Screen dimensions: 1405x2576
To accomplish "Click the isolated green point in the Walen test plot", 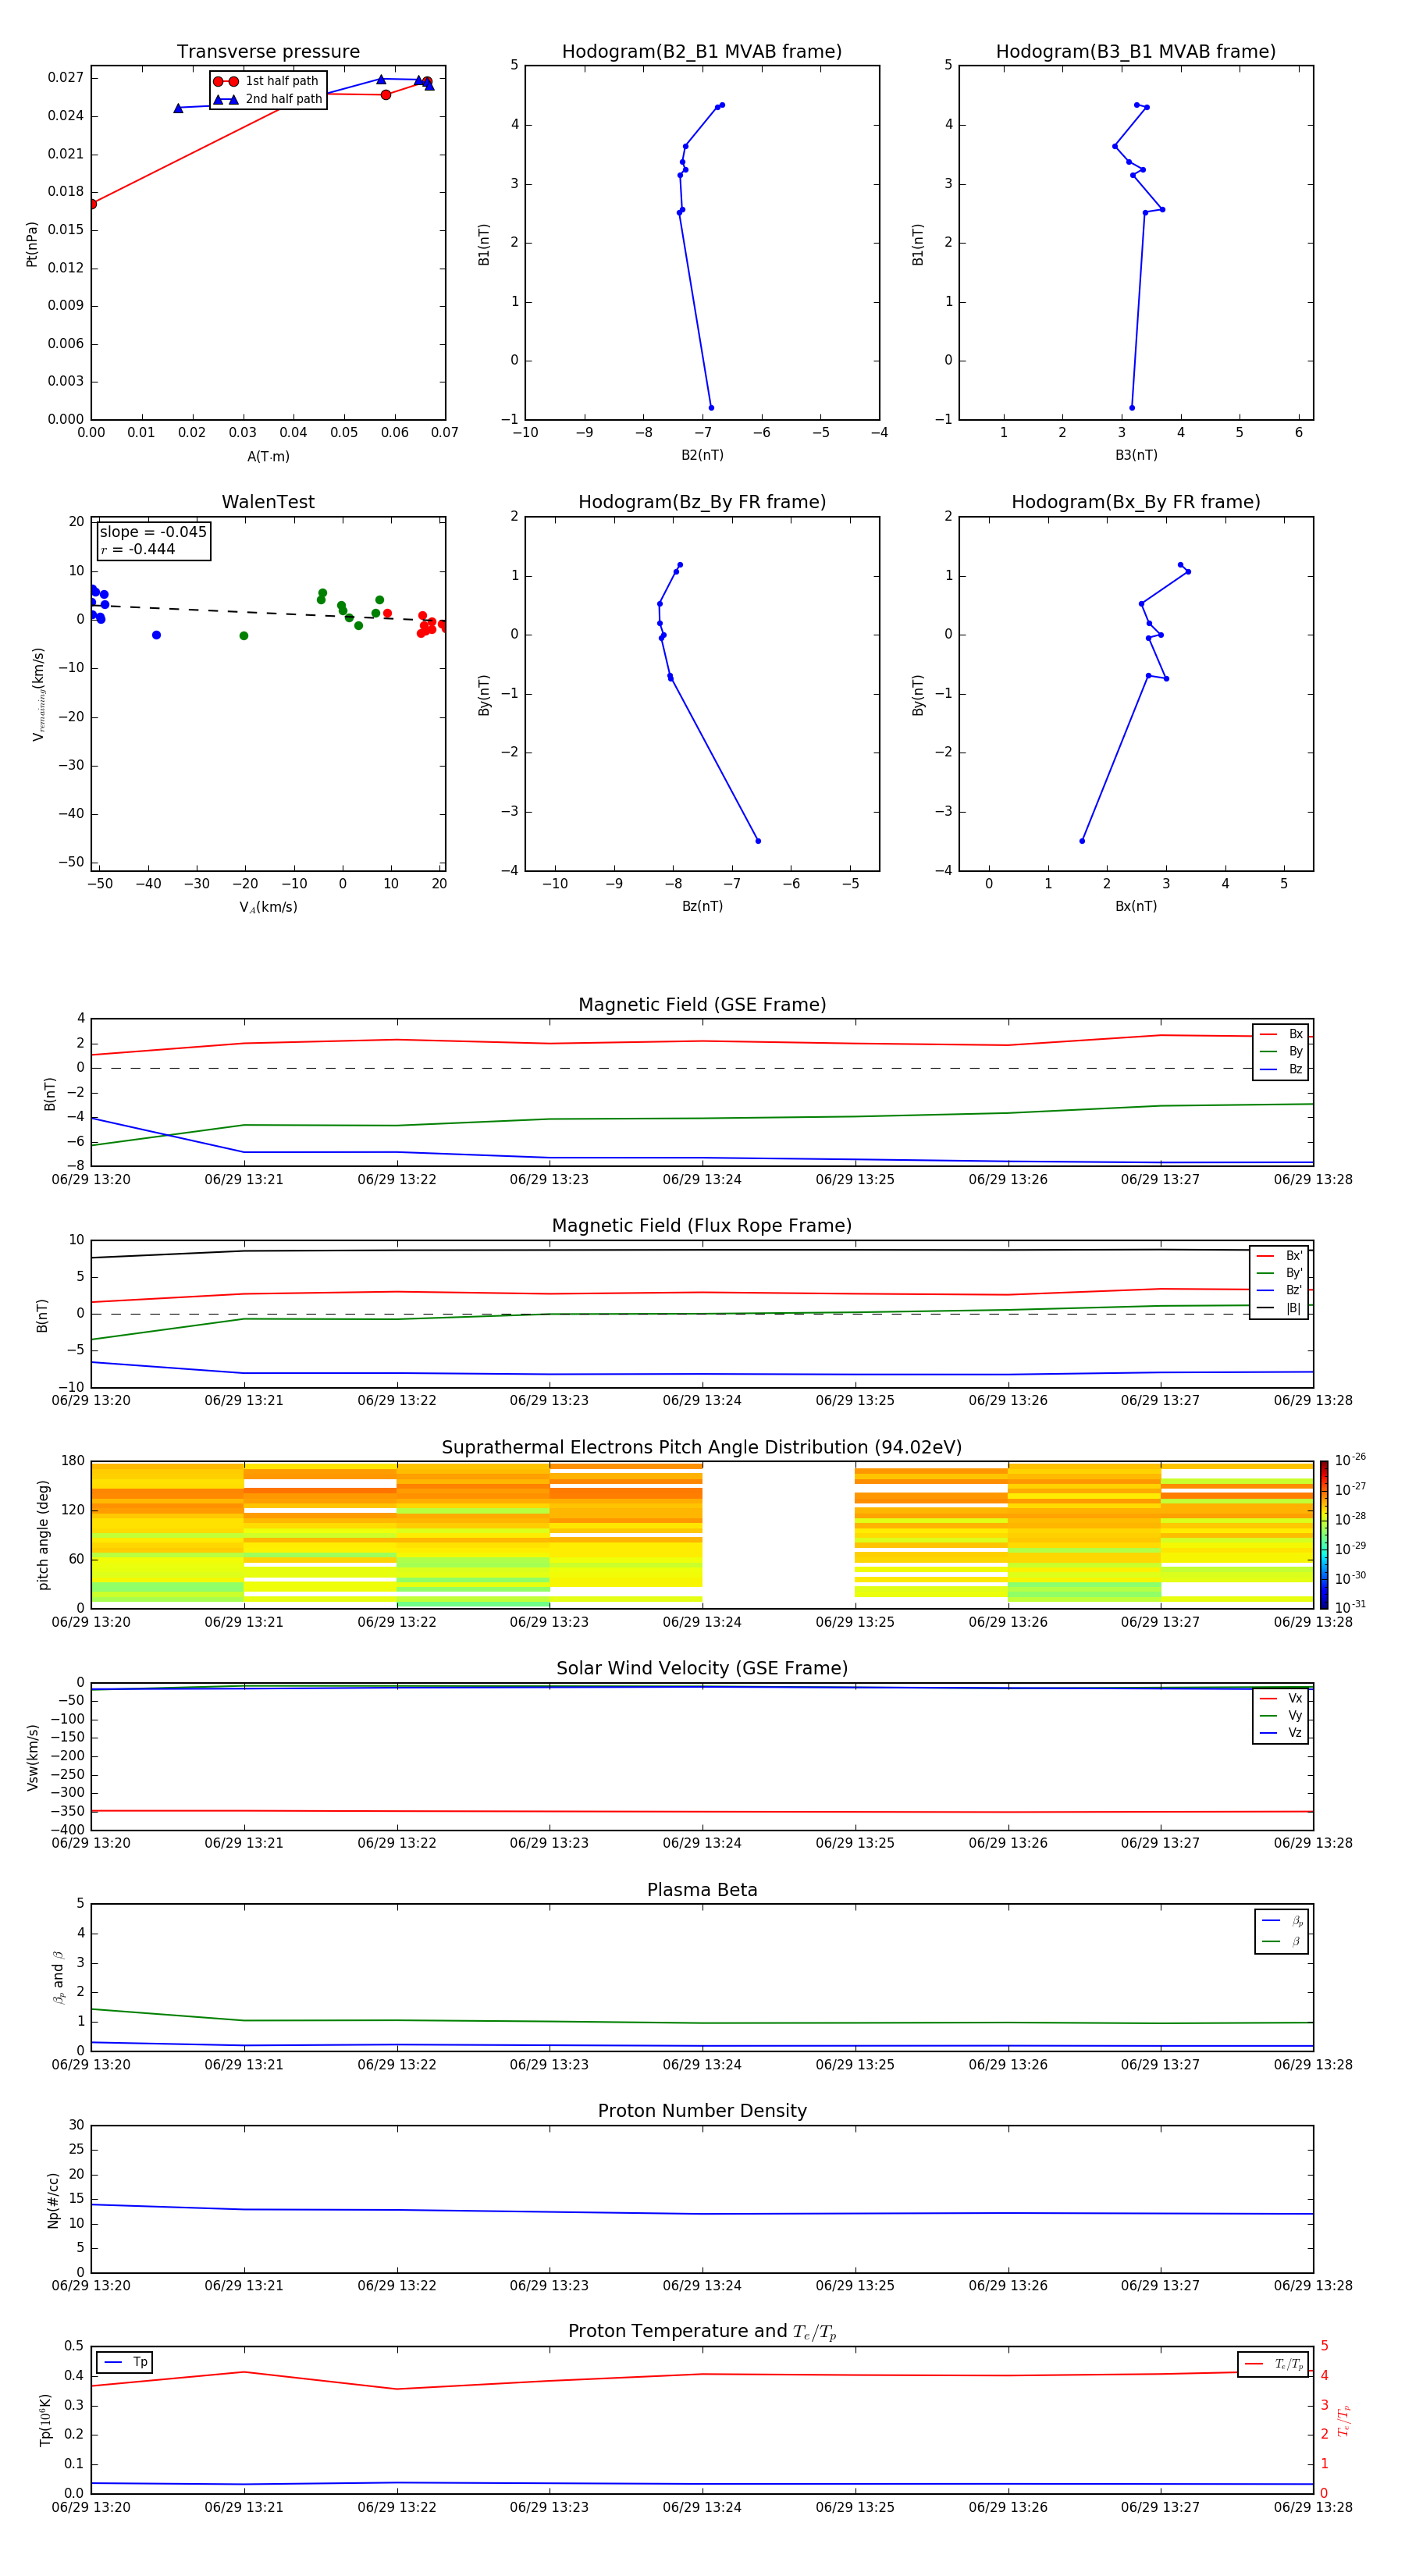I will click(x=244, y=636).
